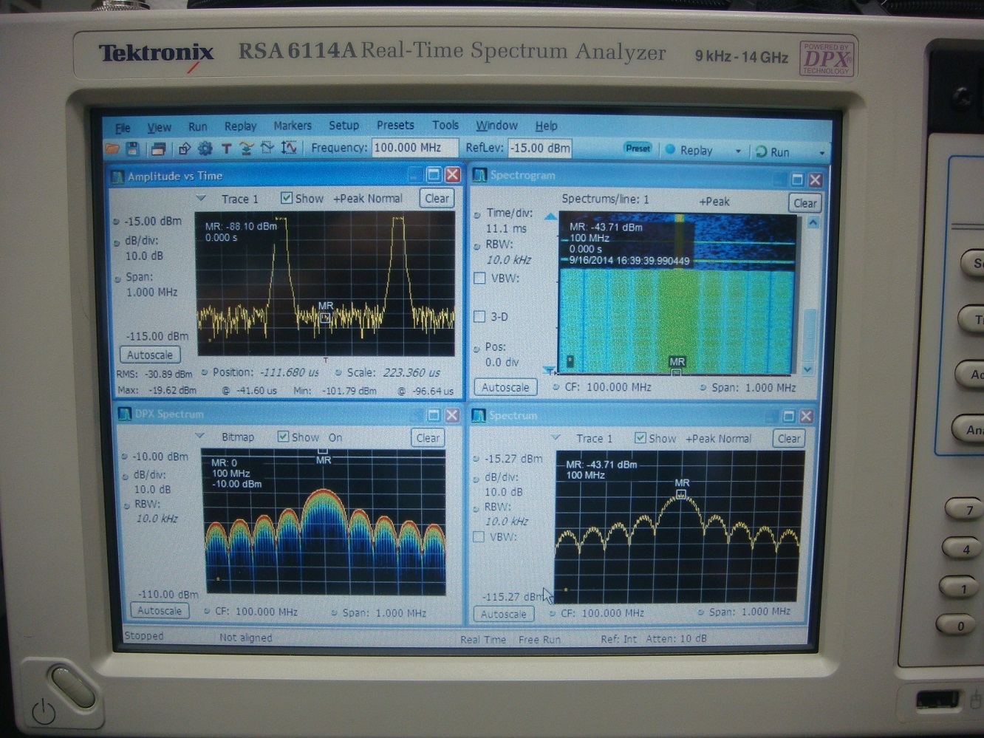Click the save disk icon in toolbar
Screen dimensions: 984x738
pyautogui.click(x=132, y=149)
